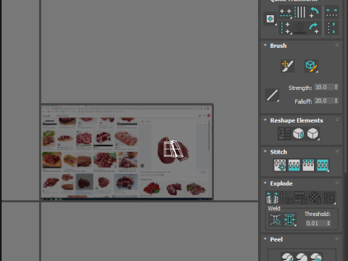
Task: Click the Relax Custom icon
Action: pyautogui.click(x=312, y=133)
